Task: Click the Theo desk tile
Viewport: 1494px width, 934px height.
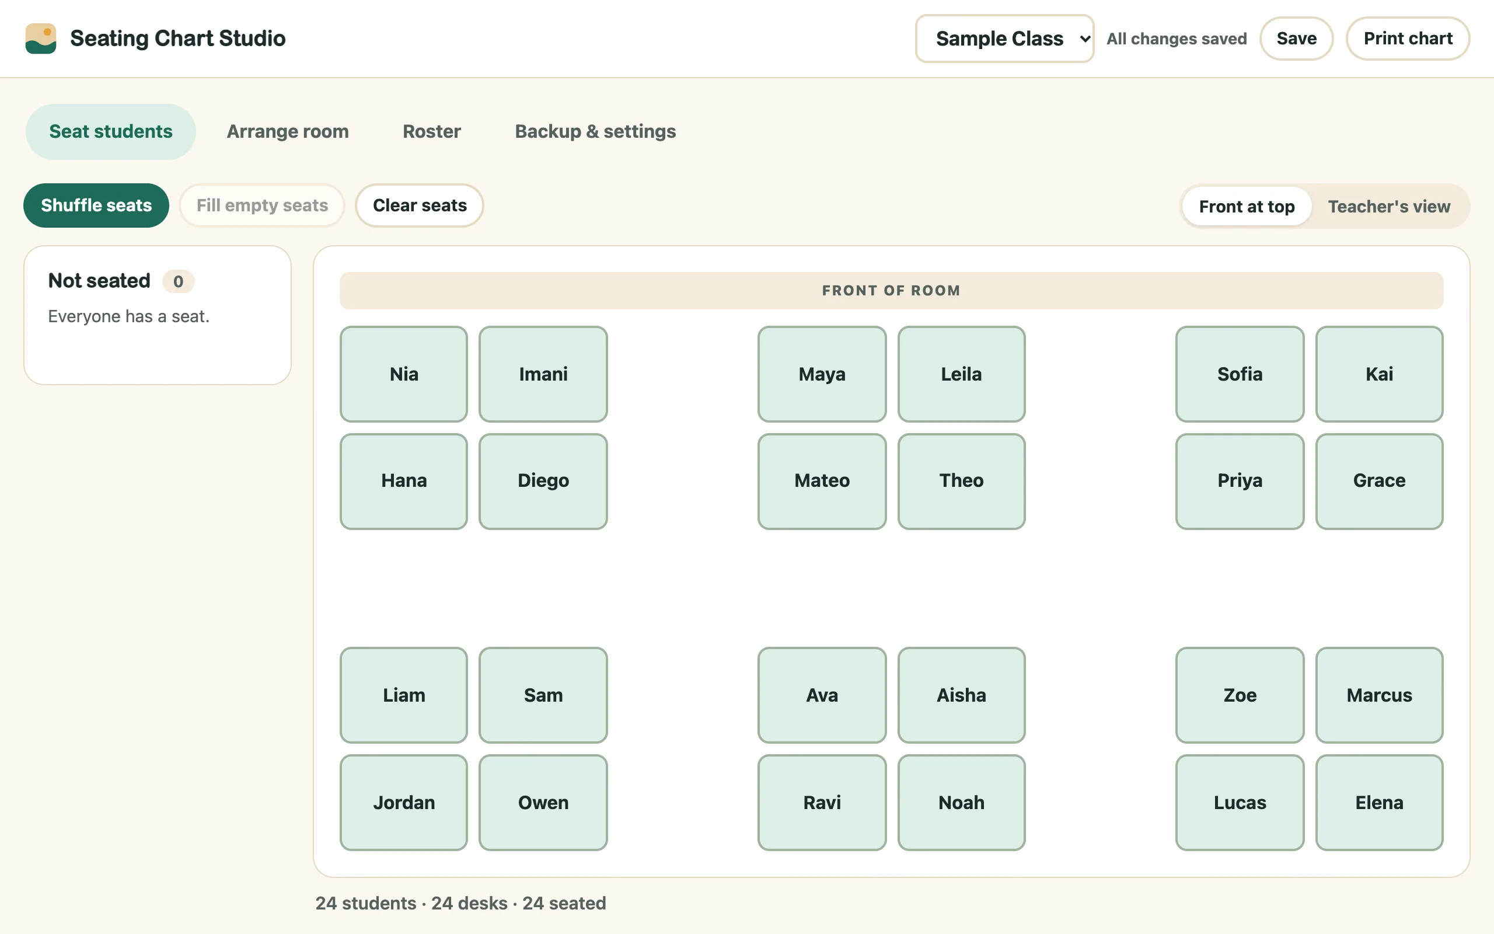Action: pyautogui.click(x=961, y=480)
